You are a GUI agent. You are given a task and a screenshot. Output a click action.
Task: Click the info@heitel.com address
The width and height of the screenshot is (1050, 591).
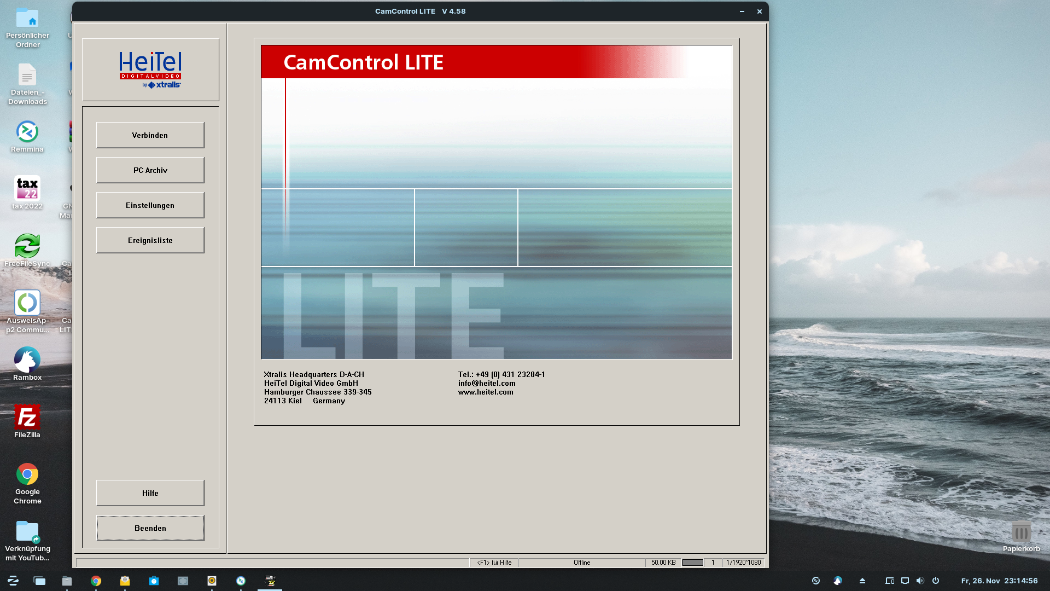tap(487, 383)
